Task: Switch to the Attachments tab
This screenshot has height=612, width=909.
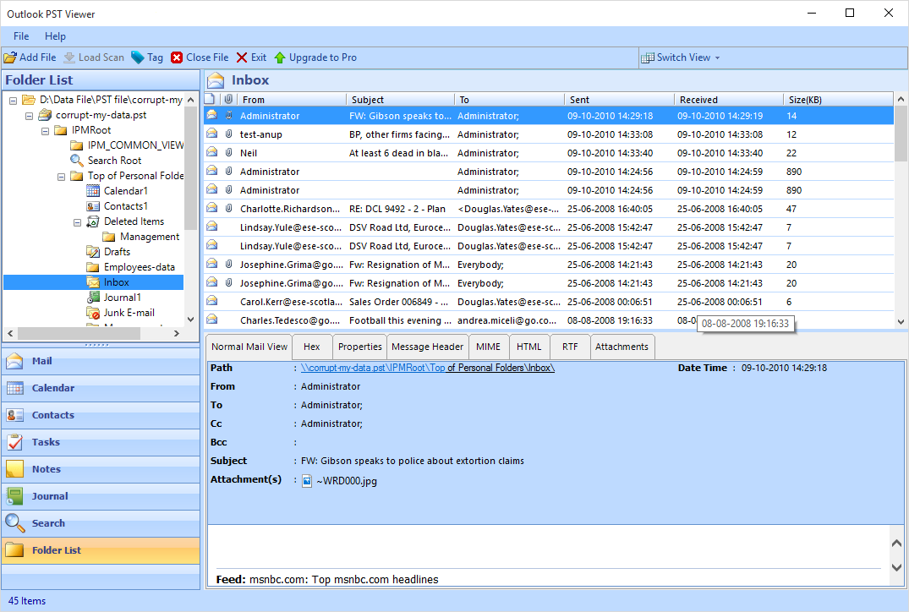Action: coord(622,347)
